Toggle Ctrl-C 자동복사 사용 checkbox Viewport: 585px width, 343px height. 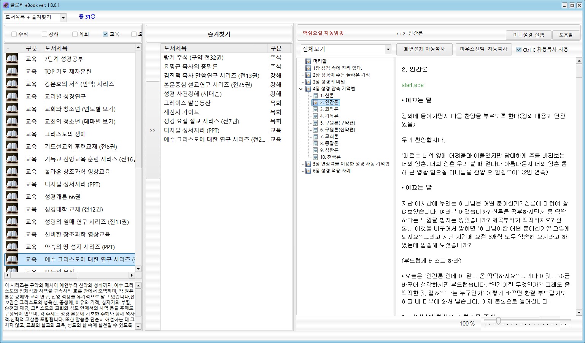pyautogui.click(x=518, y=49)
